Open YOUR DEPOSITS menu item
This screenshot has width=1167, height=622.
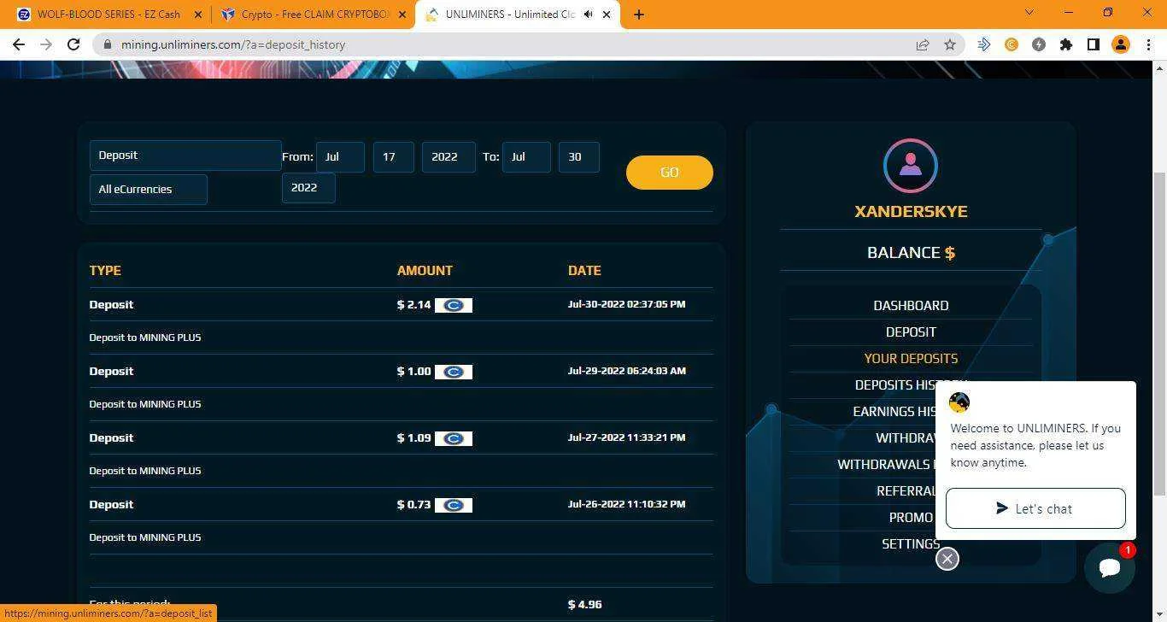(x=911, y=359)
